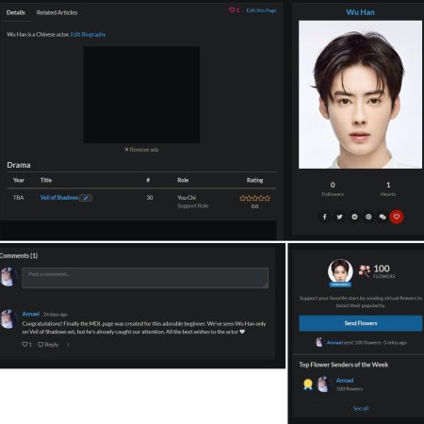Open See all flower senders
The image size is (424, 424).
click(361, 409)
